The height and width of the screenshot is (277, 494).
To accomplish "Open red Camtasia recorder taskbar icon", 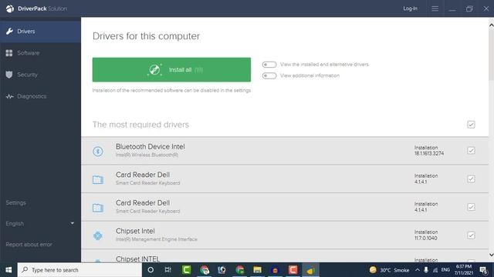I will (293, 270).
